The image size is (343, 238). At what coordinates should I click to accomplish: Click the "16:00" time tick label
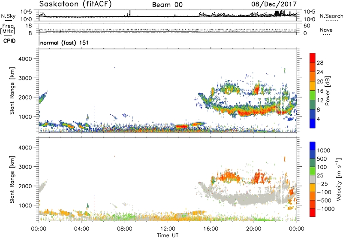[211, 229]
